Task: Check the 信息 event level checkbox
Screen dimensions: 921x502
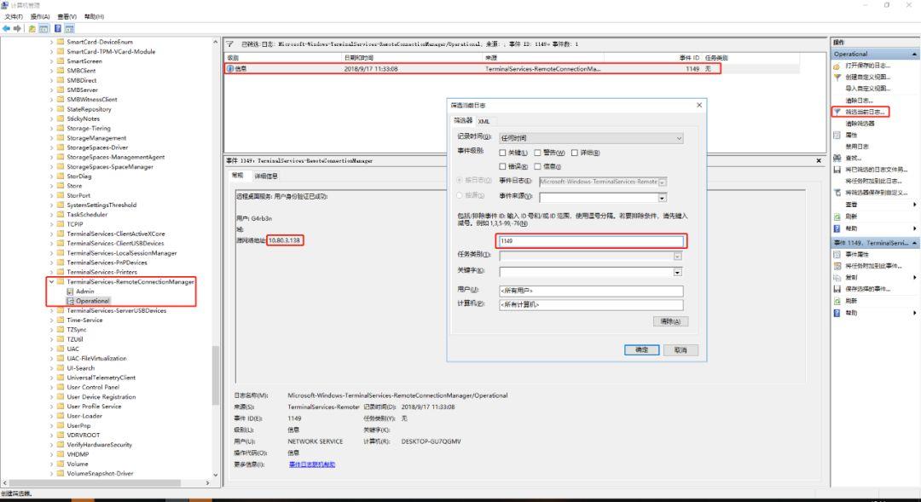Action: click(537, 167)
